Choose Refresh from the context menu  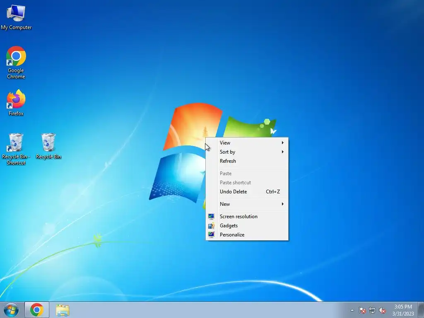pos(247,161)
